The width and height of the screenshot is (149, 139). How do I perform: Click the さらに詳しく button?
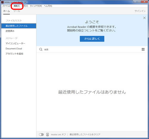pyautogui.click(x=92, y=39)
